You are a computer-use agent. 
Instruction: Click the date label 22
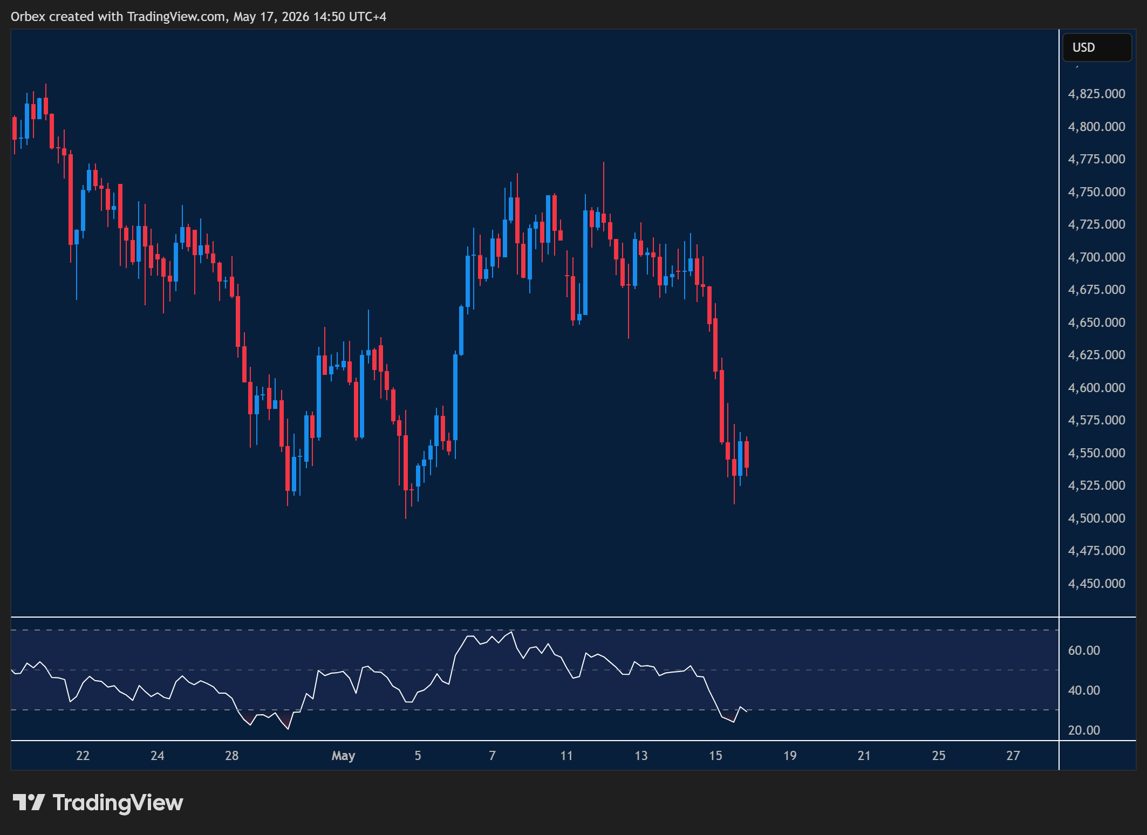[x=83, y=756]
